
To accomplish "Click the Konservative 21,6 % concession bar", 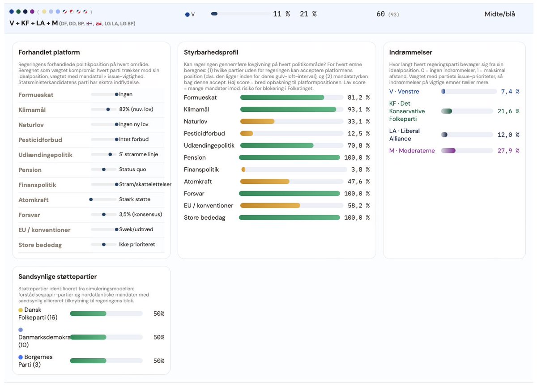I will 467,111.
